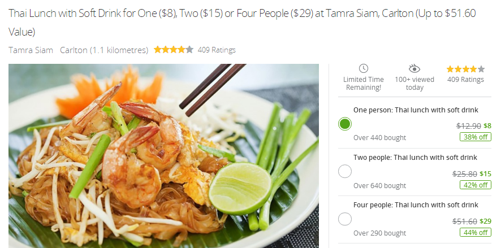Open the Carlton (1.1 kilometres) location link

(104, 50)
